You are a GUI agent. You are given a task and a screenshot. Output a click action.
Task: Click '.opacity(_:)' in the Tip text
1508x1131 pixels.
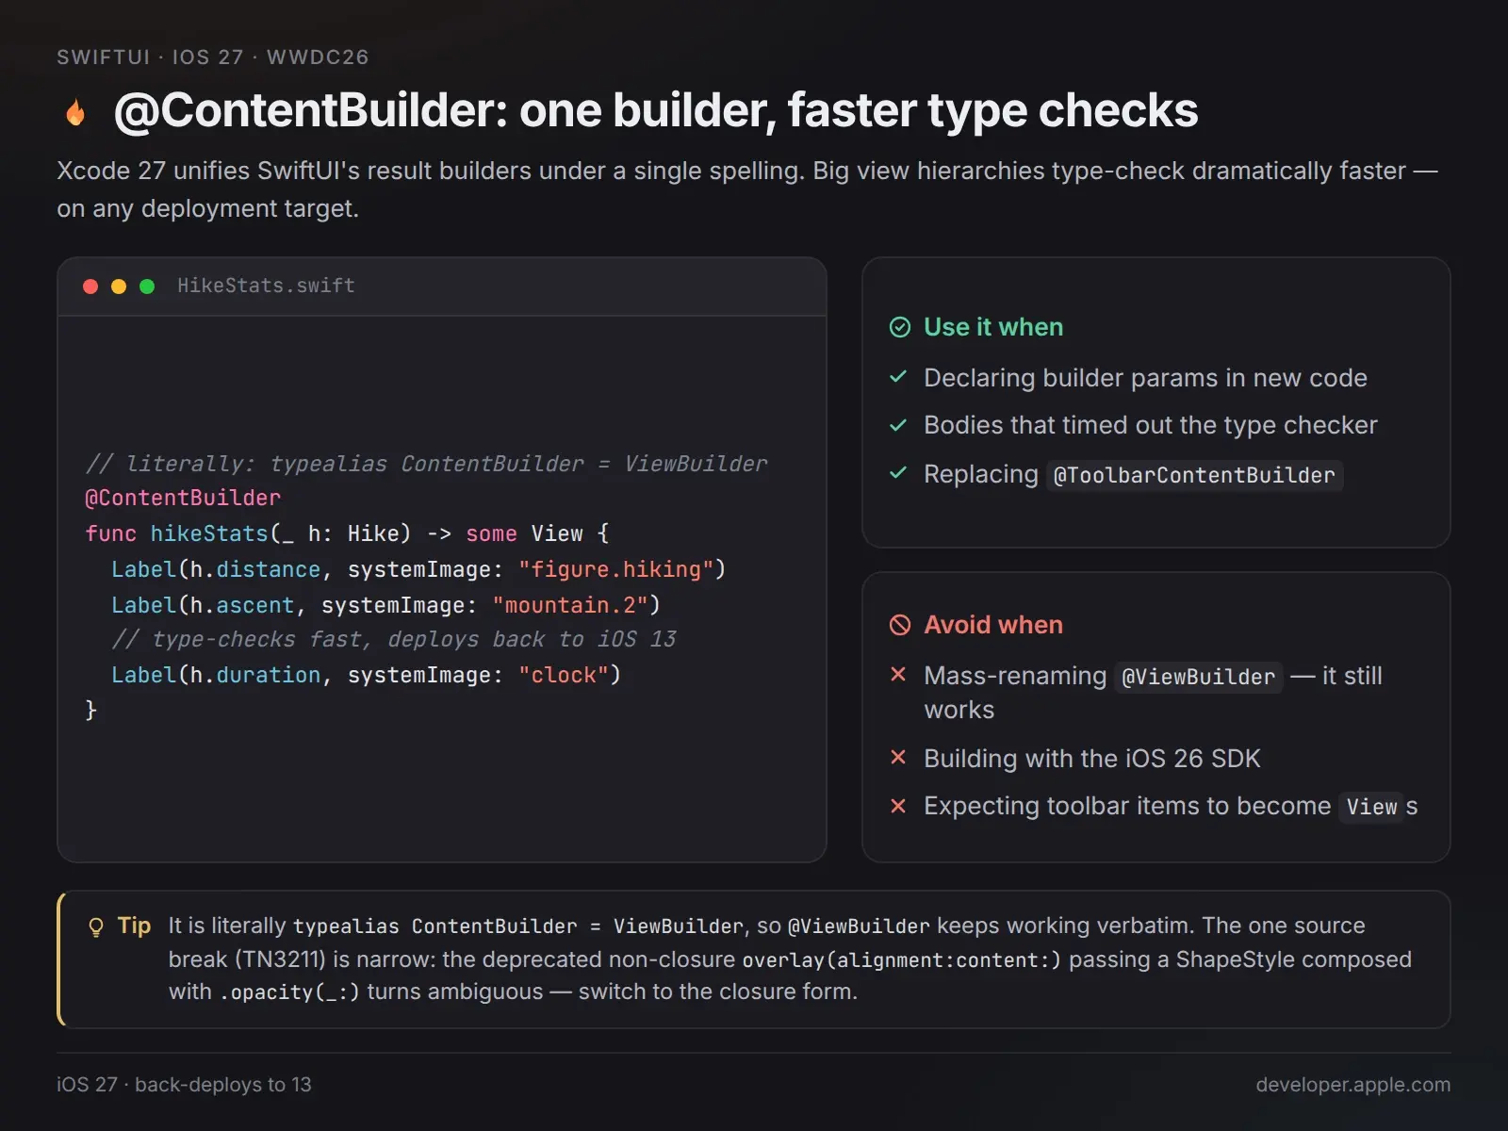(x=290, y=992)
